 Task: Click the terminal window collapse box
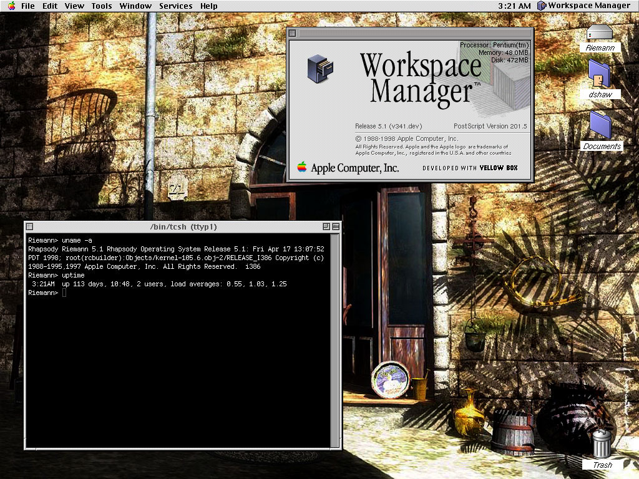[336, 227]
